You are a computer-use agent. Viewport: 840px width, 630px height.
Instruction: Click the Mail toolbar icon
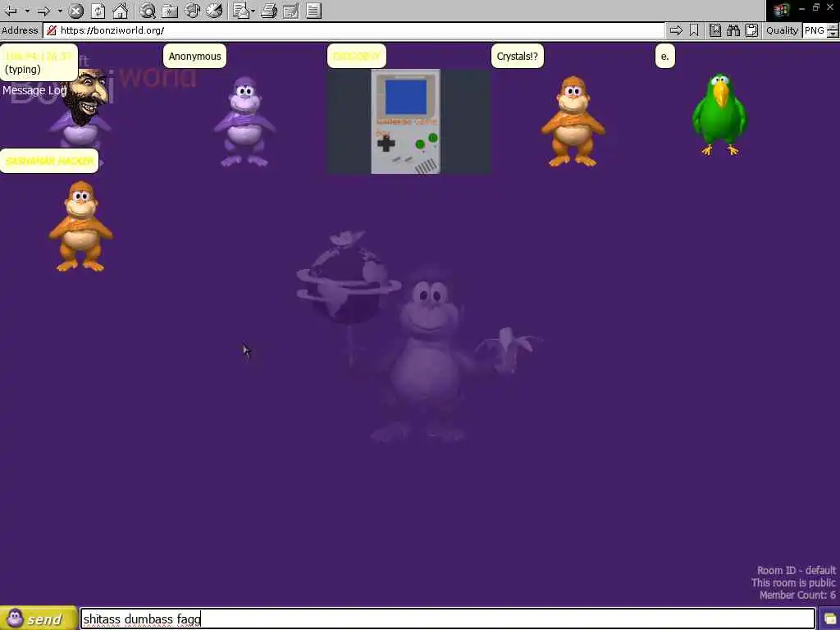(242, 10)
